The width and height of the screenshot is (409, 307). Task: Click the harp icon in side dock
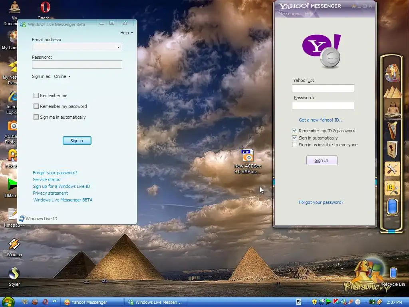click(392, 130)
